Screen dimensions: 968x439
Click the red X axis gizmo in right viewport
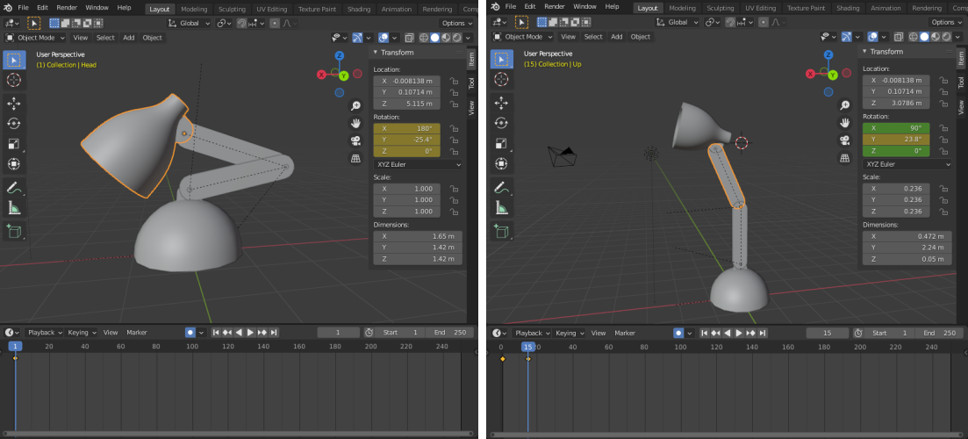point(811,74)
